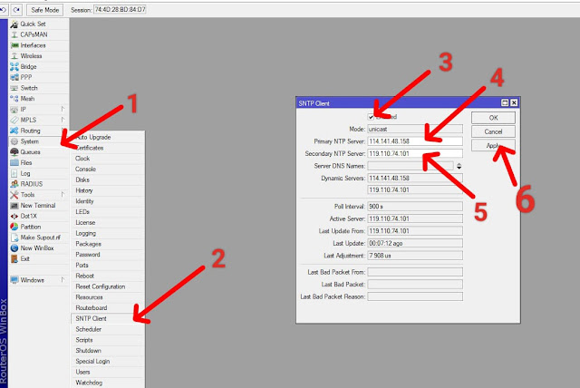Click the Server DNS Names up-down arrows
This screenshot has height=388, width=580.
coord(459,166)
